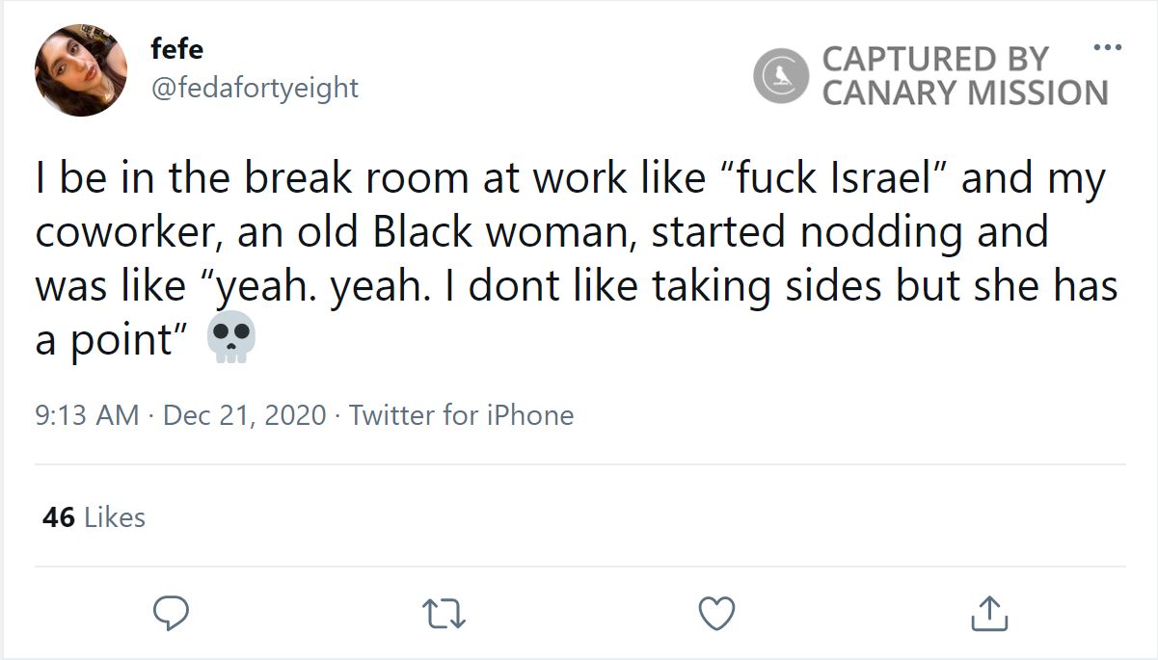This screenshot has height=660, width=1158.
Task: Open the @fedafortyeight handle link
Action: [x=255, y=88]
